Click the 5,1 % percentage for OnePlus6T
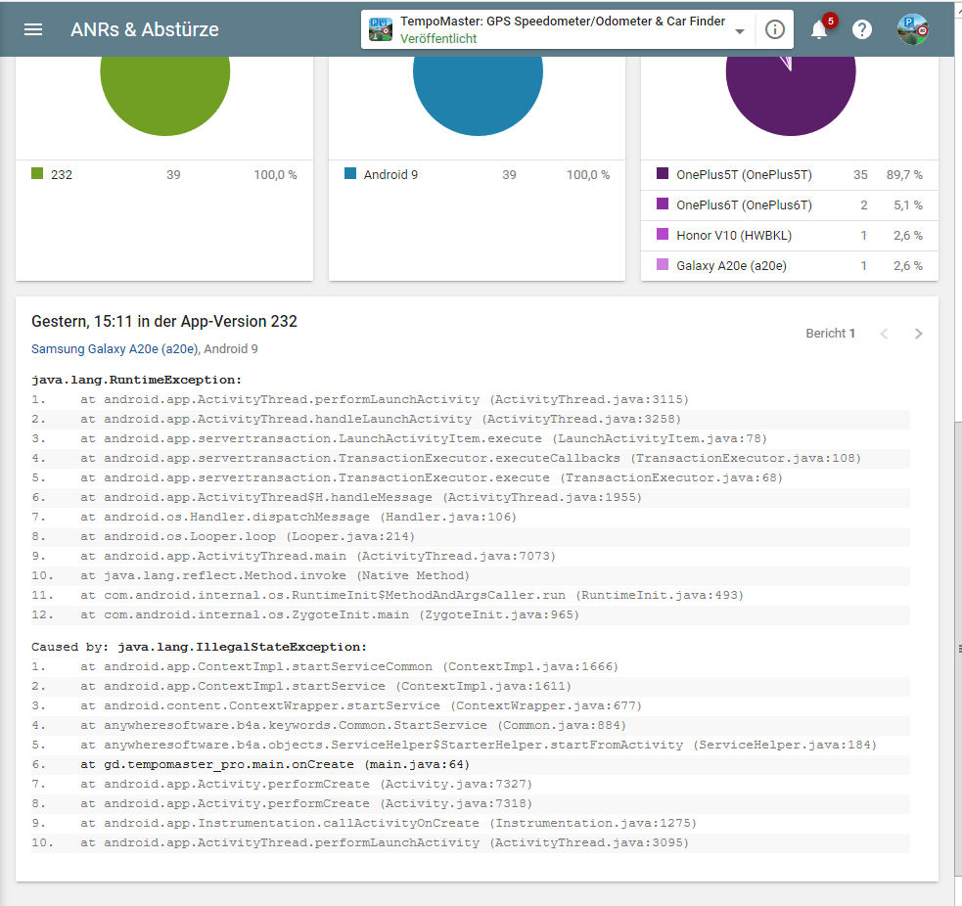 tap(908, 204)
